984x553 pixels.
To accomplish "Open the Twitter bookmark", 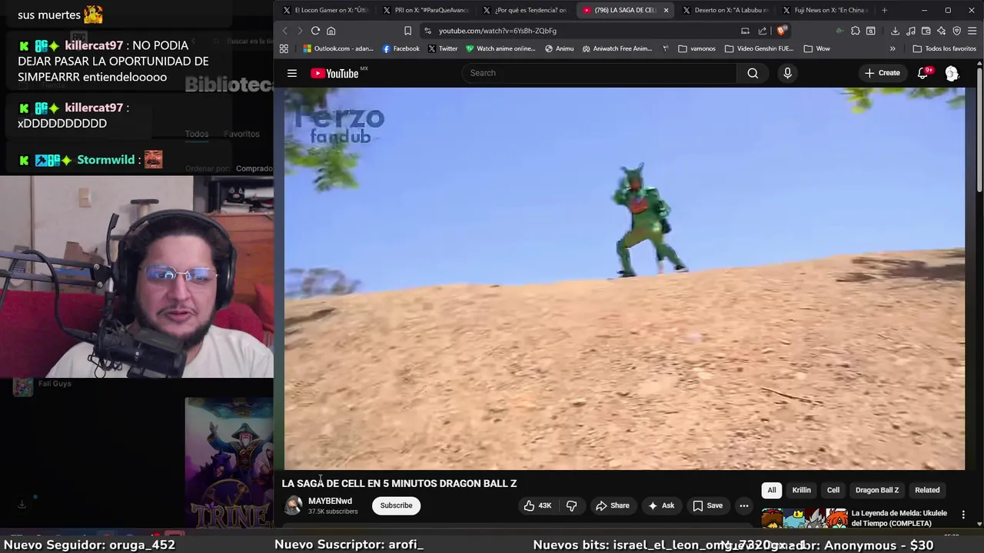I will [x=443, y=48].
